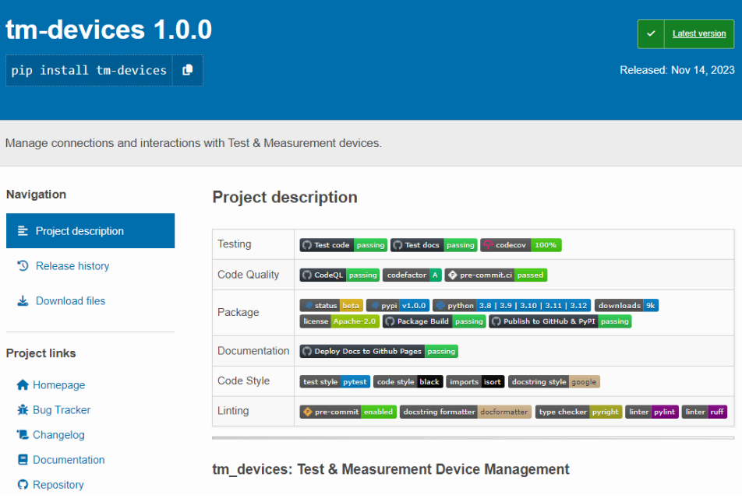Image resolution: width=742 pixels, height=498 pixels.
Task: Open the pre-commit enabled badge
Action: pyautogui.click(x=348, y=412)
